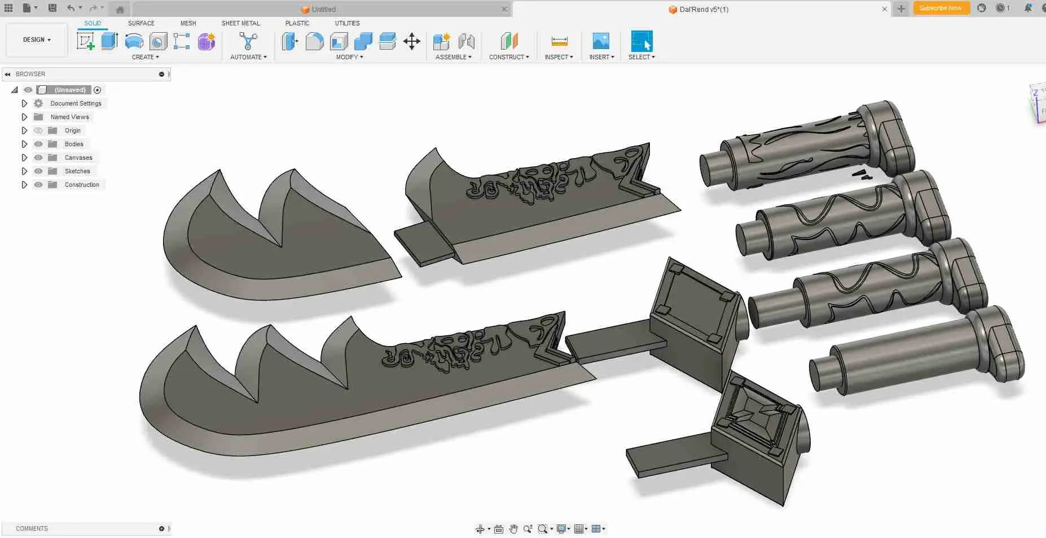The width and height of the screenshot is (1046, 538).
Task: Click the notifications bell icon
Action: (1028, 8)
